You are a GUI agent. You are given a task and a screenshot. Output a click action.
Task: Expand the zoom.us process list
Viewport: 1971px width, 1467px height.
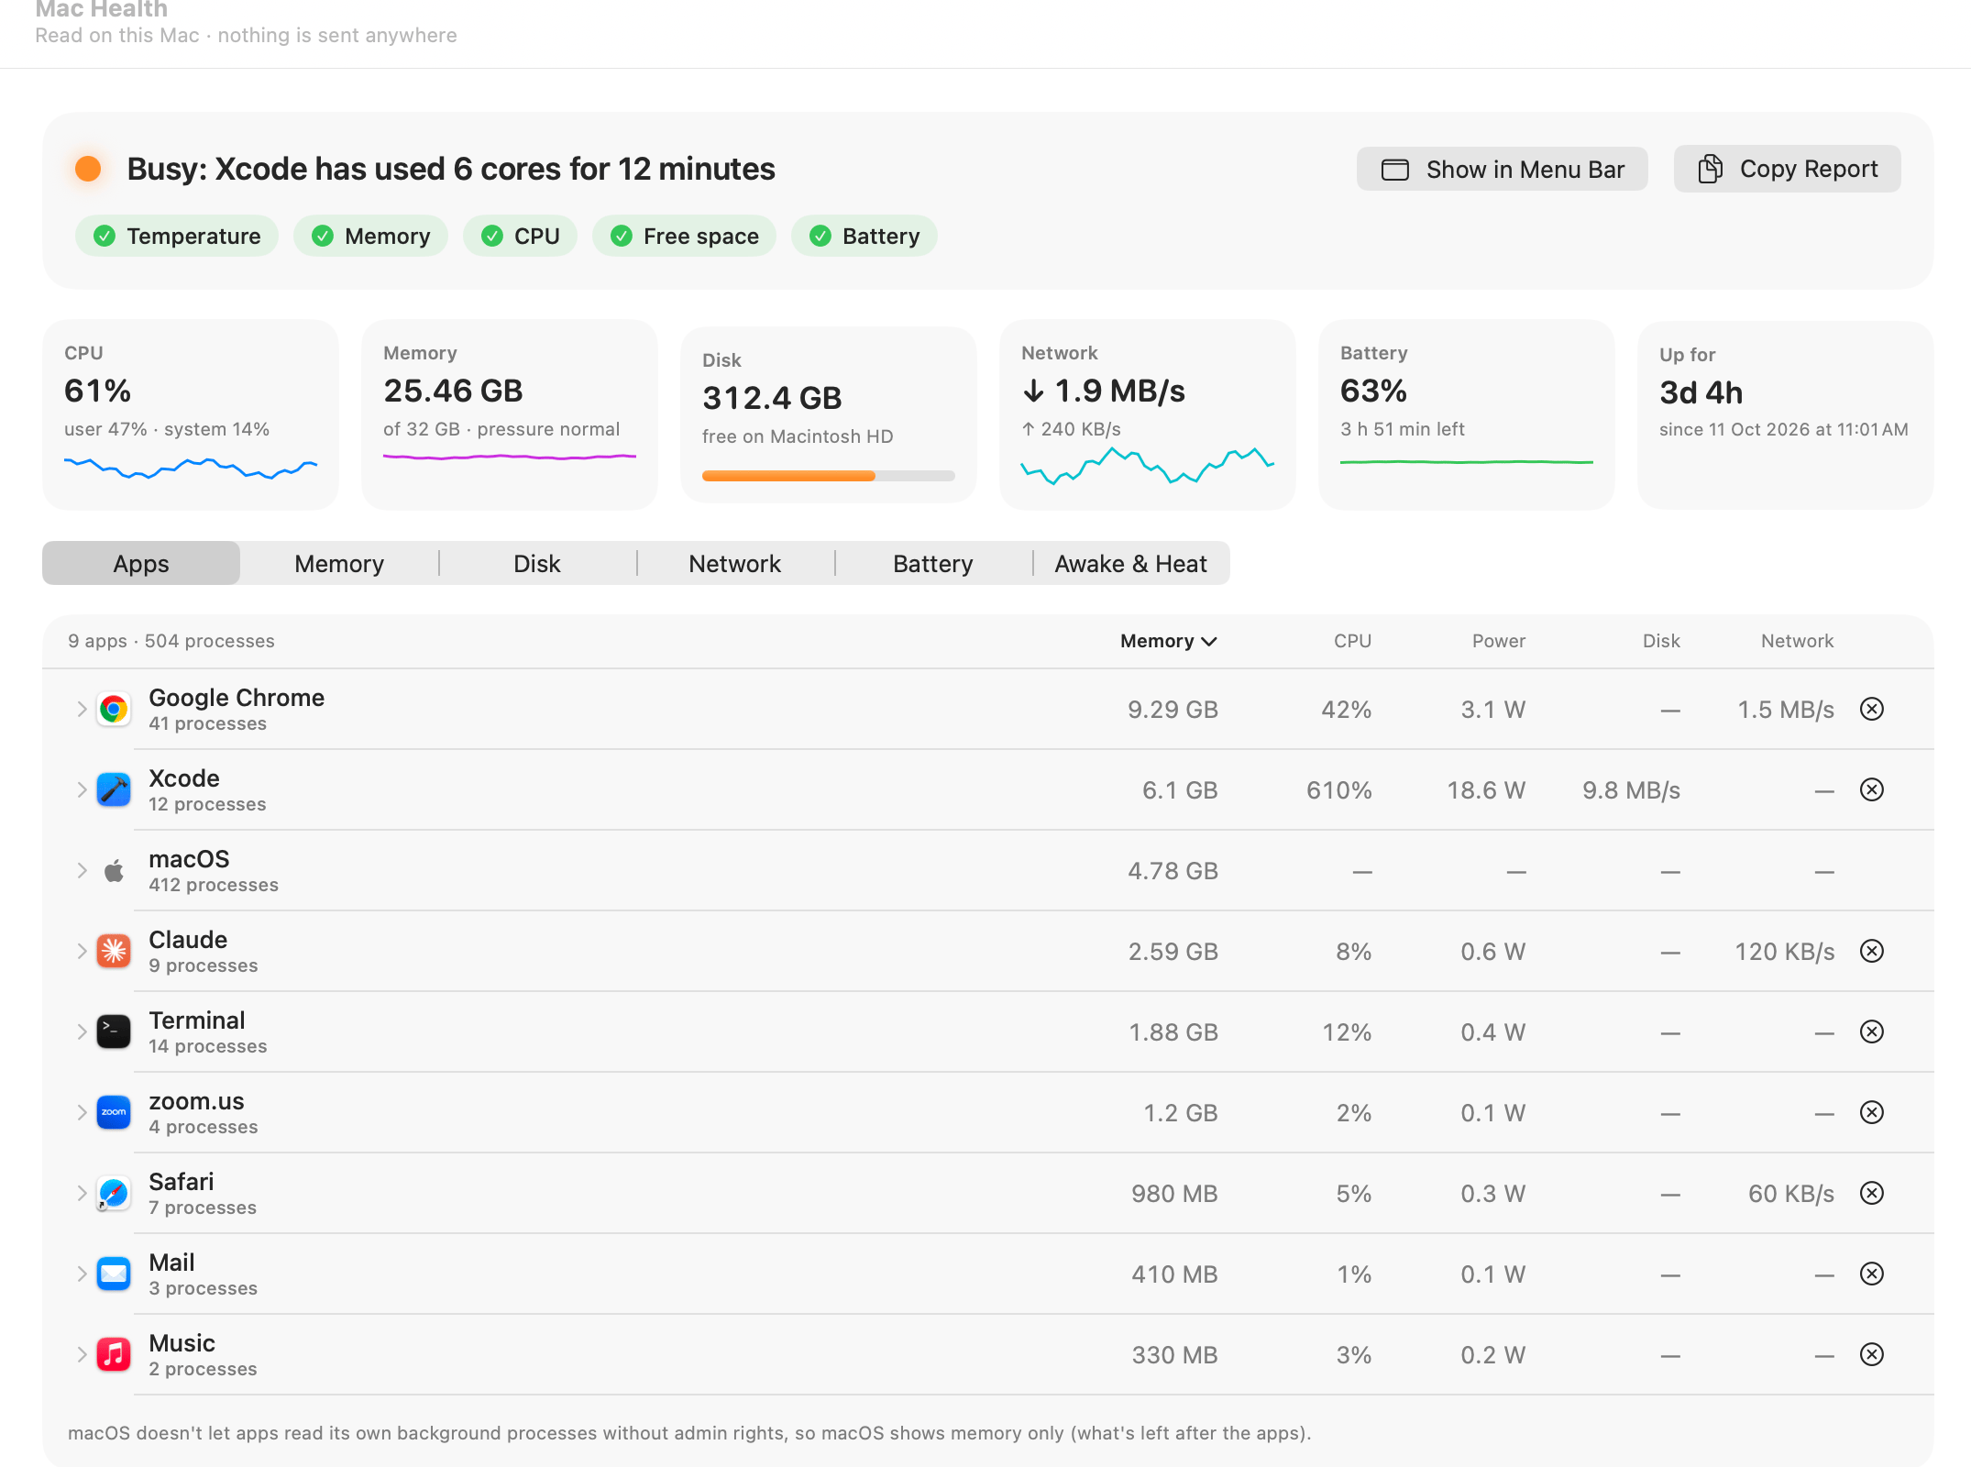[x=82, y=1112]
